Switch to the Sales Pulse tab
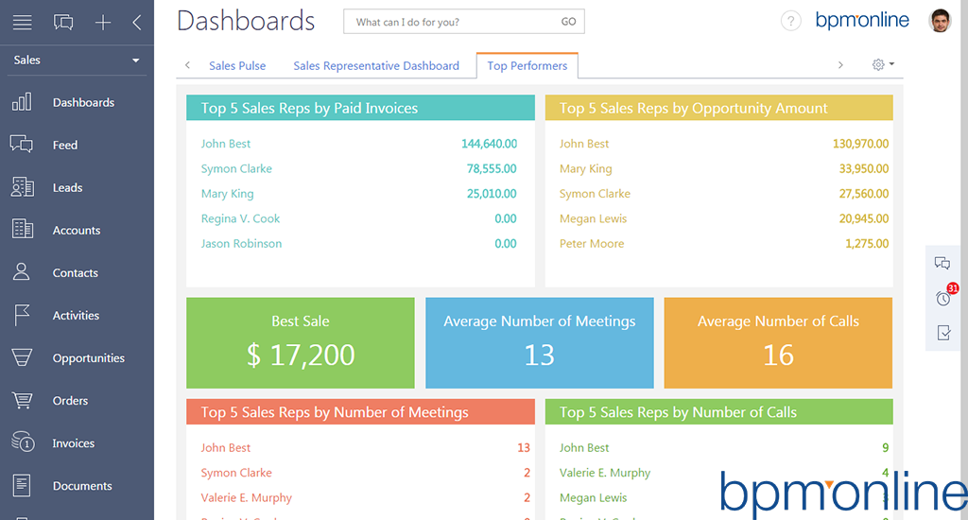 [237, 66]
